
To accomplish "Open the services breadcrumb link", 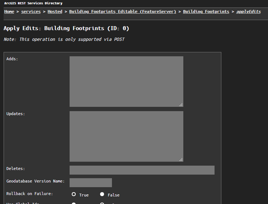I will (31, 11).
